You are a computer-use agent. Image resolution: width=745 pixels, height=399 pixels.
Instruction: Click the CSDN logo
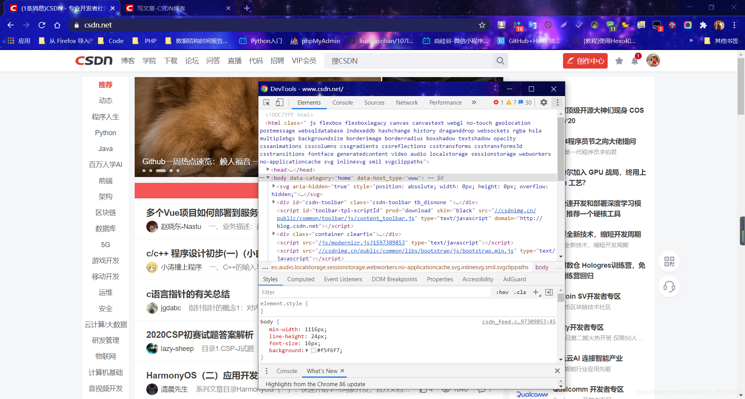click(x=94, y=61)
